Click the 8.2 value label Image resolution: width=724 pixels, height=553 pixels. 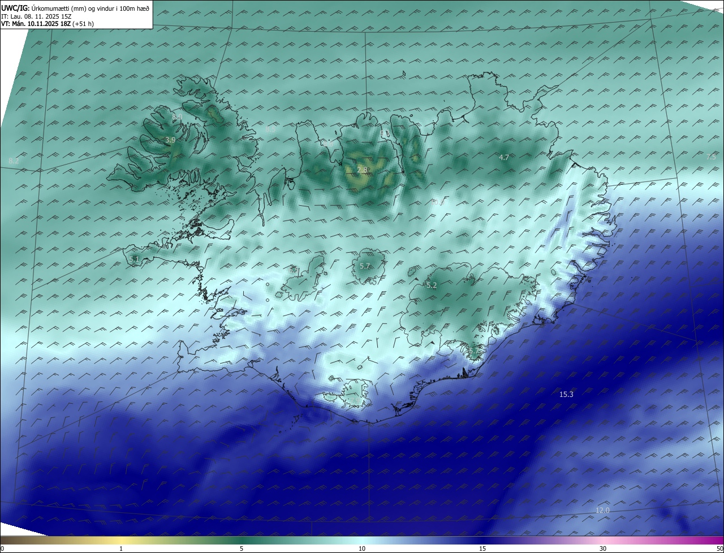(x=14, y=161)
